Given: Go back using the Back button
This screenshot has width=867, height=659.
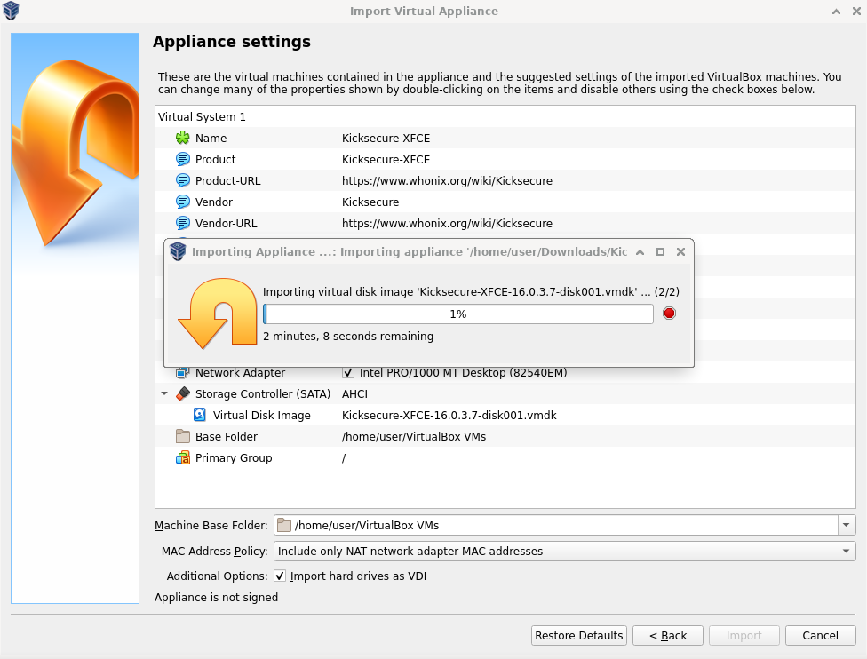Looking at the screenshot, I should point(668,635).
